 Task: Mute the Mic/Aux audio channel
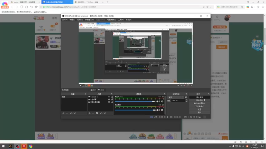pos(158,102)
